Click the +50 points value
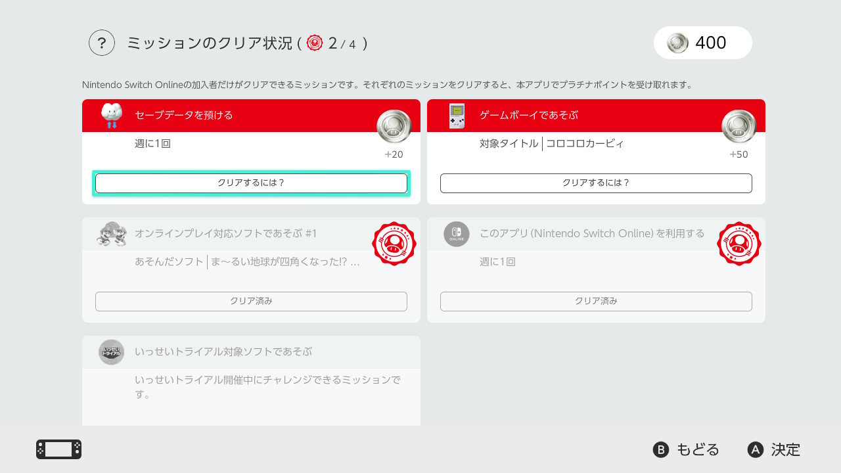Image resolution: width=841 pixels, height=473 pixels. (x=739, y=154)
